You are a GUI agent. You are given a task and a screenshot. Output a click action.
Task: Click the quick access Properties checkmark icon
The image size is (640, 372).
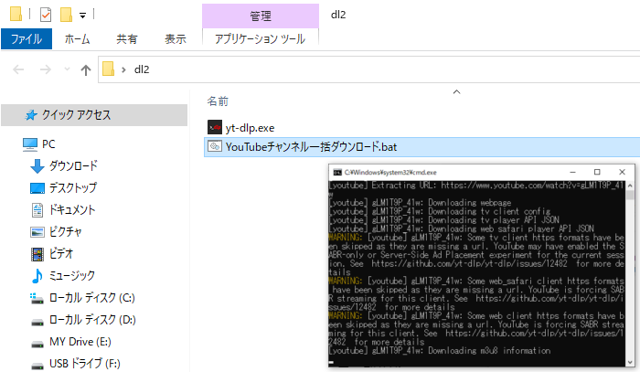[46, 15]
